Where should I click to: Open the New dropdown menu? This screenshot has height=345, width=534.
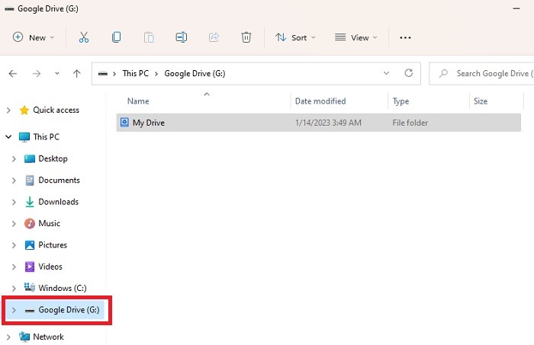click(34, 37)
